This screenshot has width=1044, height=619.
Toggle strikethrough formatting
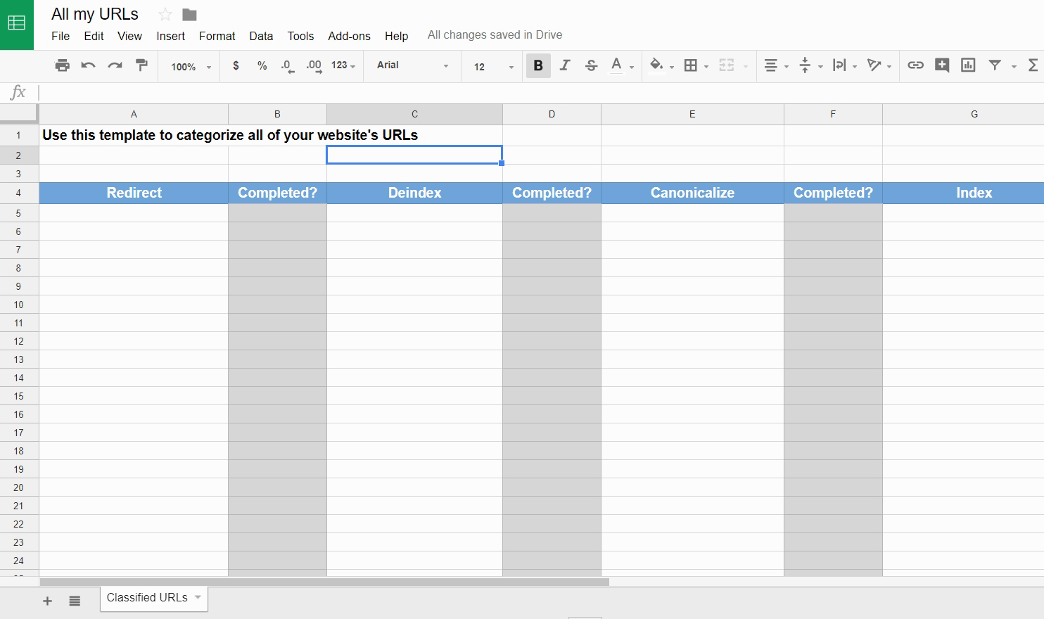591,65
